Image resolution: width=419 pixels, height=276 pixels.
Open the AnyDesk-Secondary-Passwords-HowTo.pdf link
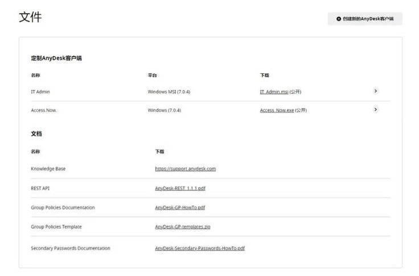200,248
